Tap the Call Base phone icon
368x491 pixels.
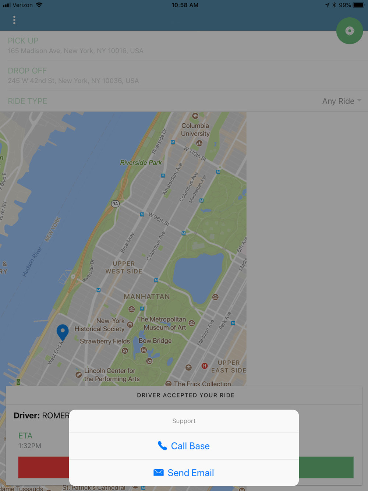click(x=162, y=446)
